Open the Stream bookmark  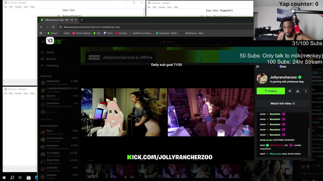pyautogui.click(x=52, y=33)
